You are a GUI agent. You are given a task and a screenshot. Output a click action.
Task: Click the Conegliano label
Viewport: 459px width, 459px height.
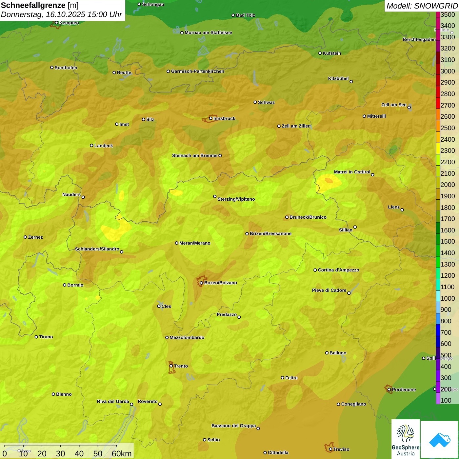click(x=353, y=404)
